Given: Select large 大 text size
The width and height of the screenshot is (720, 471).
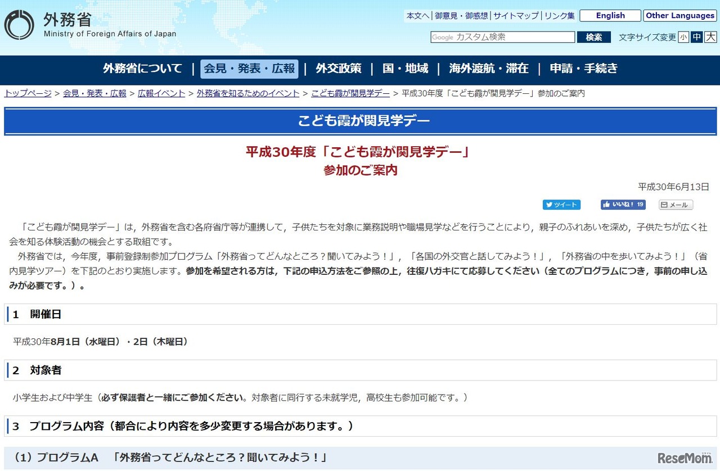Looking at the screenshot, I should 710,37.
